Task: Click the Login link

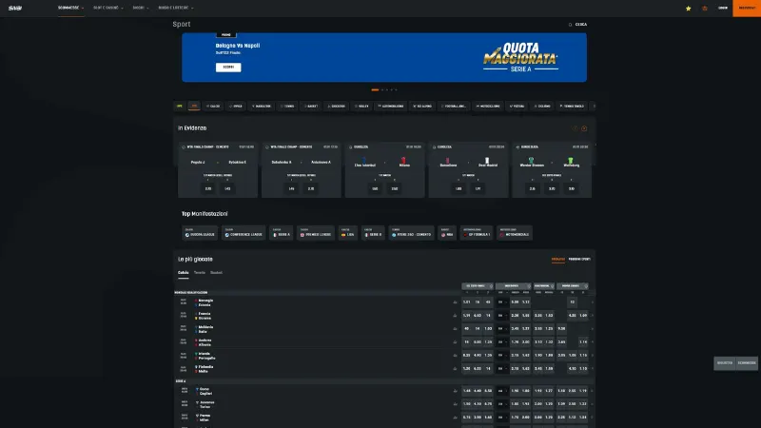Action: 723,9
